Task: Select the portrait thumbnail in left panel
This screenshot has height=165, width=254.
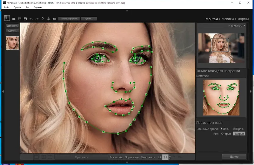Action: tap(12, 43)
